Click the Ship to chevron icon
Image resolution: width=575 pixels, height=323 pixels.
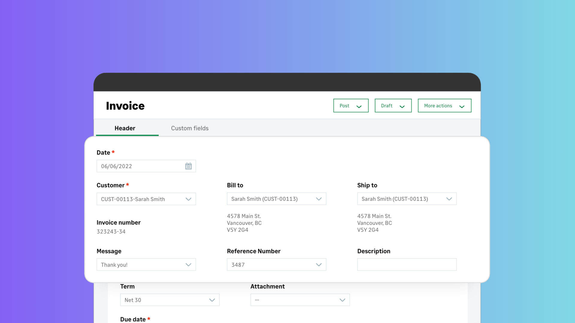(449, 199)
